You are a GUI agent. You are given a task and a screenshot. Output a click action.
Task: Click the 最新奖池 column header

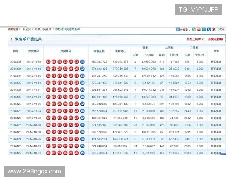pyautogui.click(x=121, y=51)
